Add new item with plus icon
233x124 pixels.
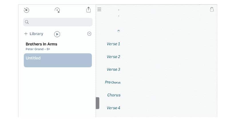(26, 34)
